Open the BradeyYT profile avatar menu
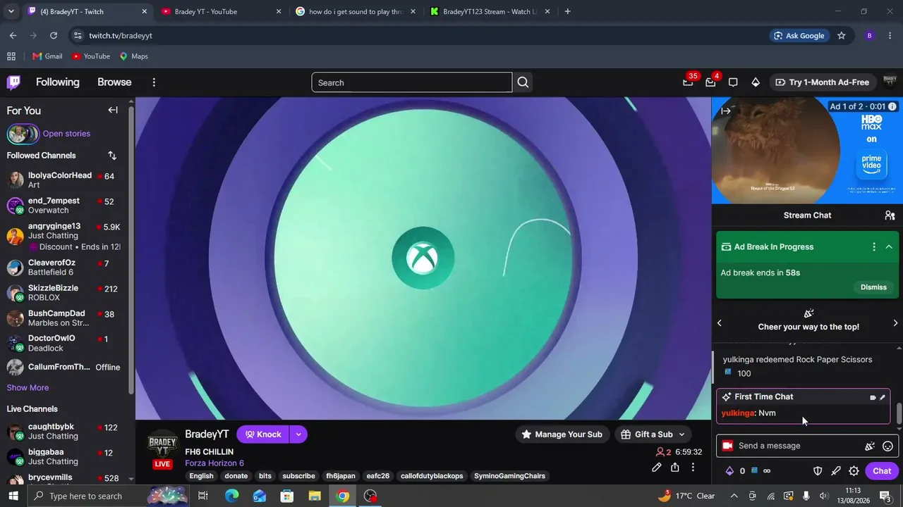The width and height of the screenshot is (903, 507). [x=890, y=82]
